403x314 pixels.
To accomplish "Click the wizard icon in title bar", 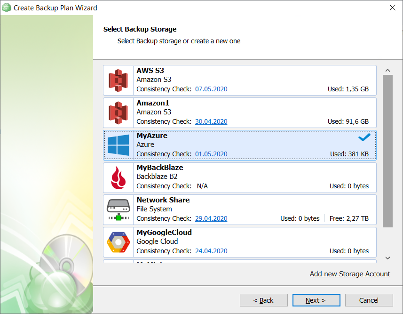I will (x=7, y=8).
